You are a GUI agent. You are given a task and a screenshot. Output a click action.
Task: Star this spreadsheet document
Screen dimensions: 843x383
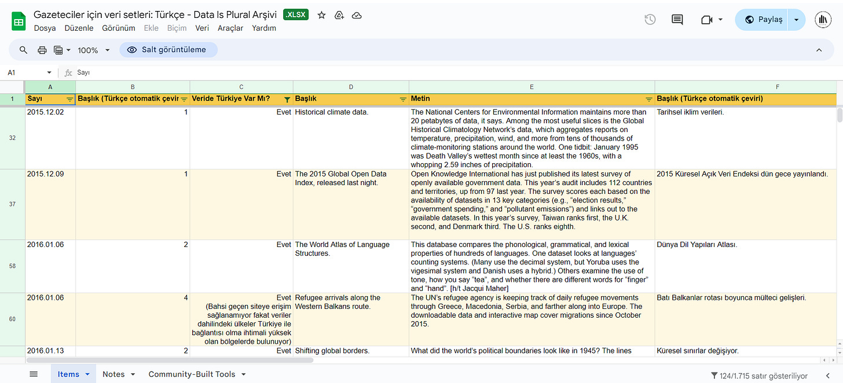[x=321, y=15]
